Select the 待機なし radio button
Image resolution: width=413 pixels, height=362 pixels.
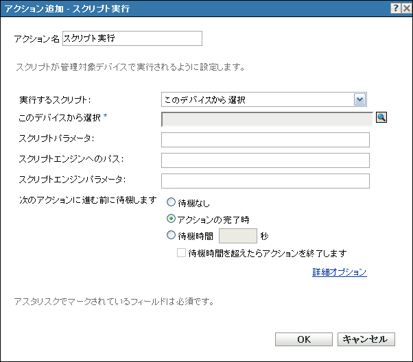(172, 202)
